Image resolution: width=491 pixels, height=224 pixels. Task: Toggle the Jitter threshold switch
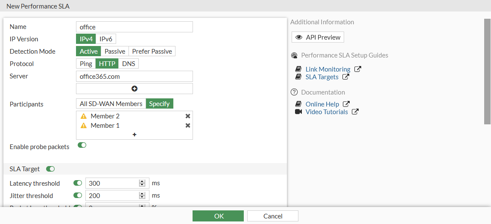pyautogui.click(x=78, y=195)
